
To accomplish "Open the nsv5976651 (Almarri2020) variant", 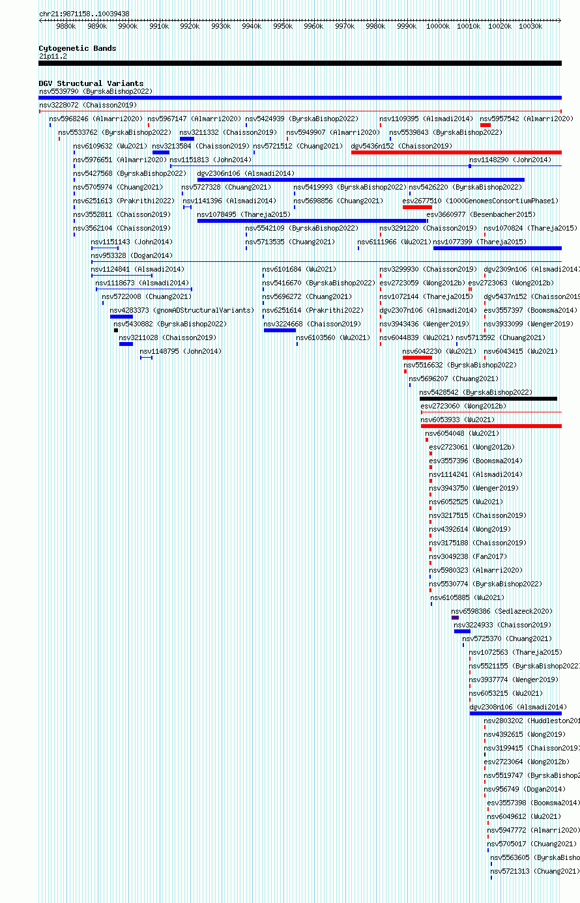I will tap(121, 160).
